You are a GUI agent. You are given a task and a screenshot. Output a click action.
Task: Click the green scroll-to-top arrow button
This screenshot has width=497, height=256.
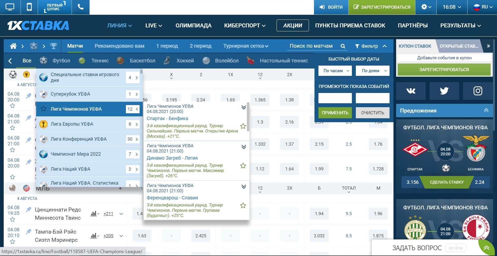coord(486,248)
